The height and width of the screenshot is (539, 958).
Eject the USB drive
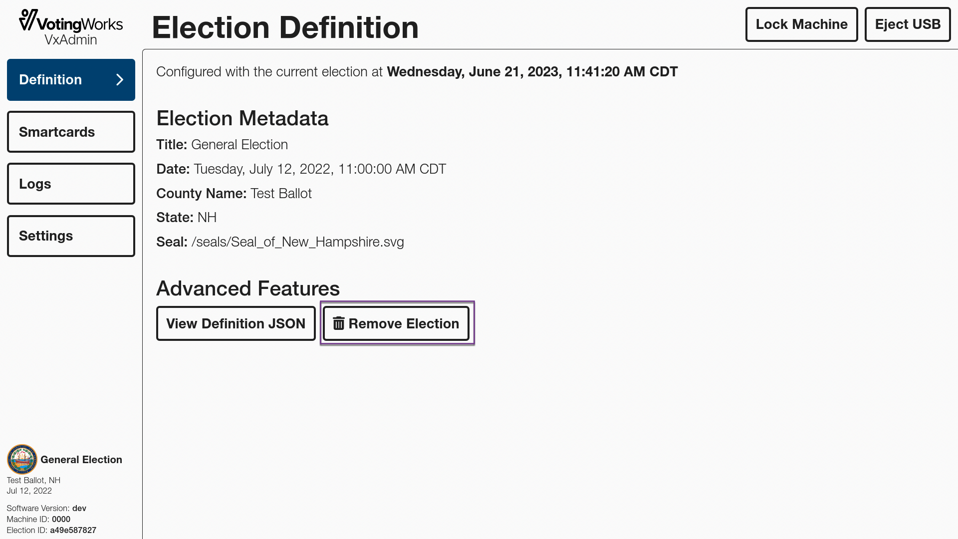click(908, 24)
